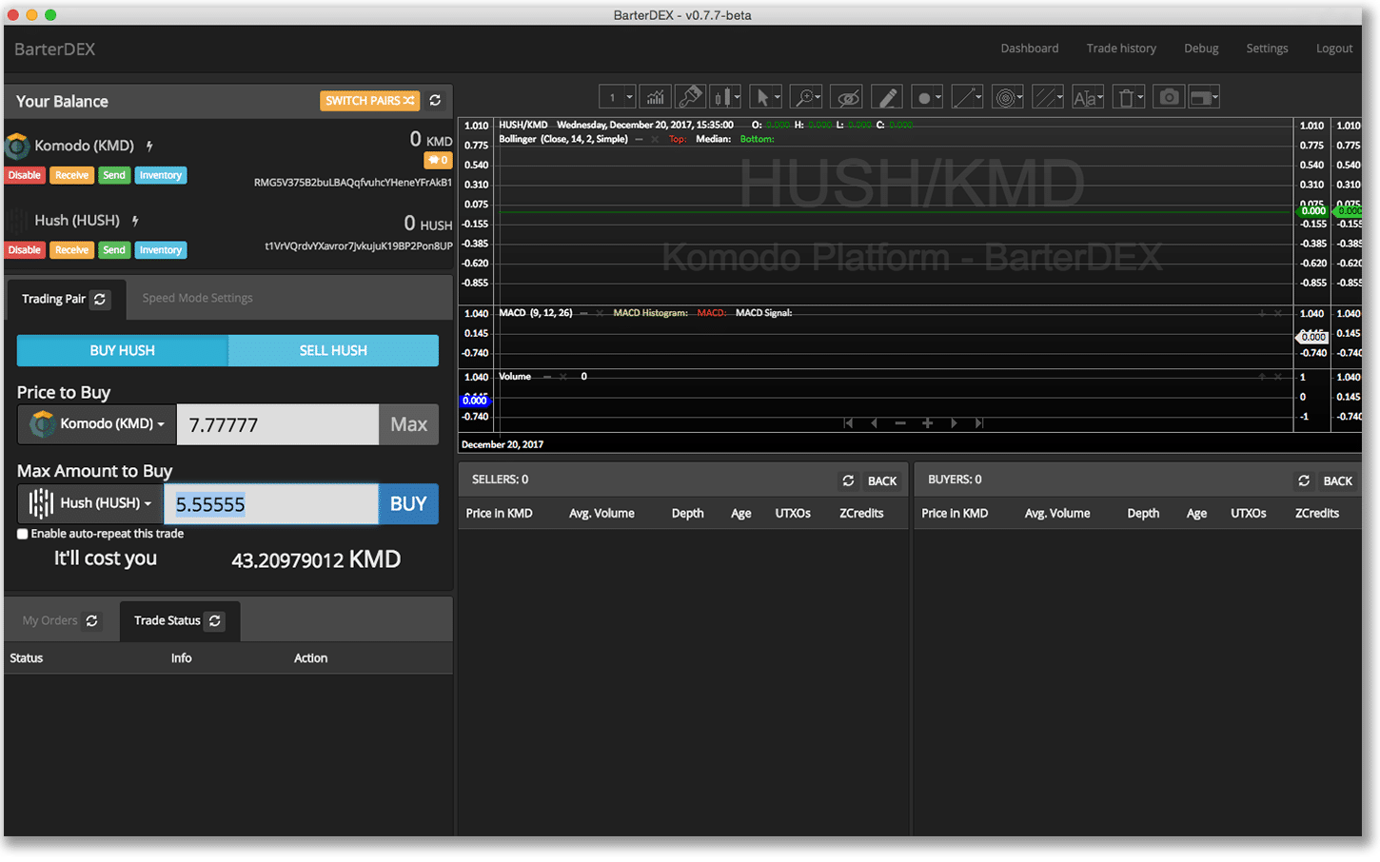Refresh balances next to Switch Pairs
This screenshot has height=862, width=1380.
[x=435, y=100]
